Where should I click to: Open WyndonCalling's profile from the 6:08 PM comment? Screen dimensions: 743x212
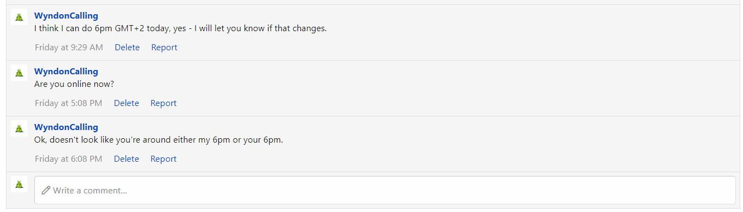(x=66, y=127)
